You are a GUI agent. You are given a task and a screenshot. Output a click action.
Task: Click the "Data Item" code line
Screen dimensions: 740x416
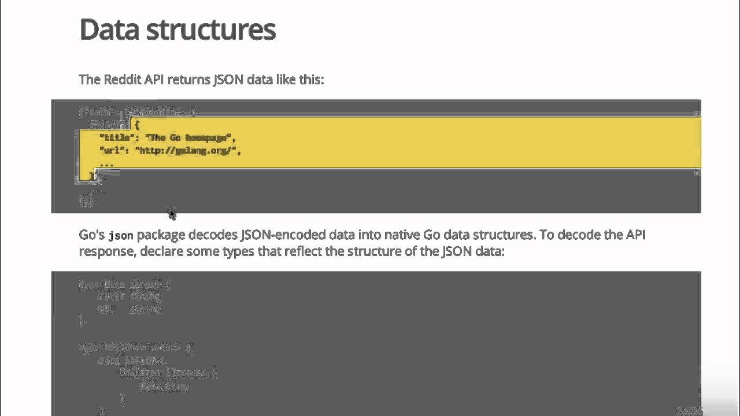click(164, 386)
